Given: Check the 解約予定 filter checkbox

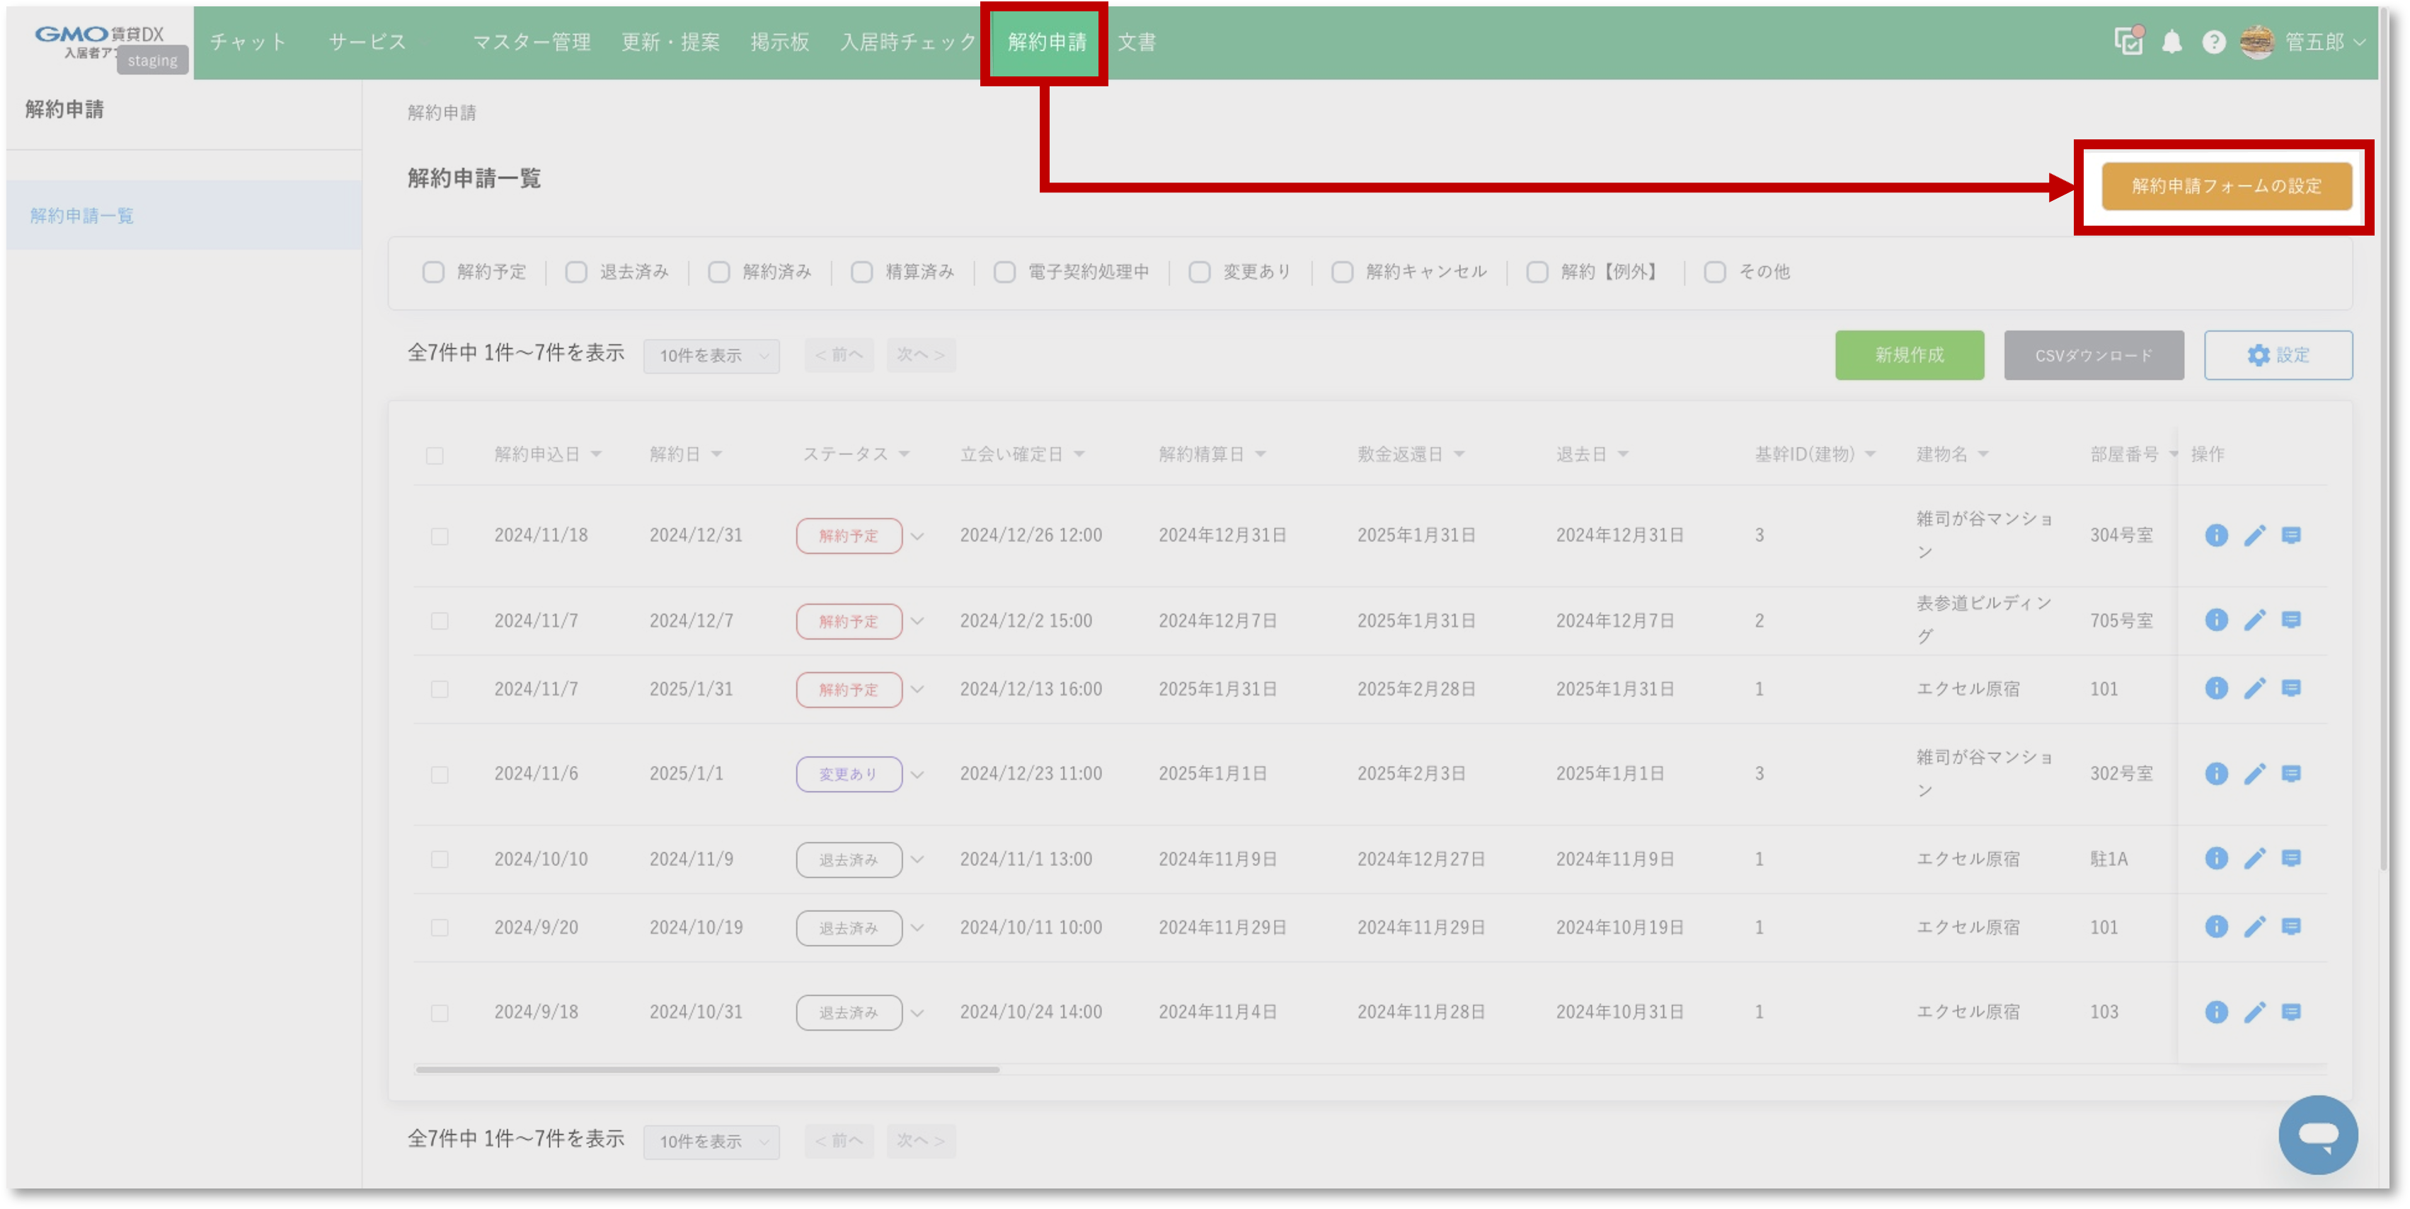Looking at the screenshot, I should (x=433, y=272).
